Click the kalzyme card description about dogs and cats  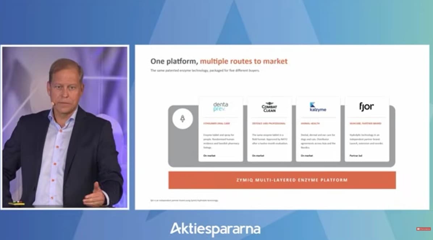[x=318, y=141]
